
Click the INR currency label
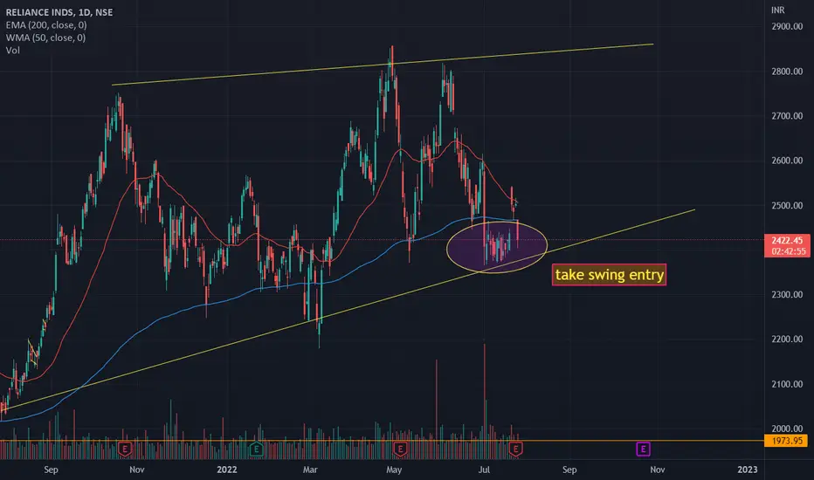click(x=777, y=10)
